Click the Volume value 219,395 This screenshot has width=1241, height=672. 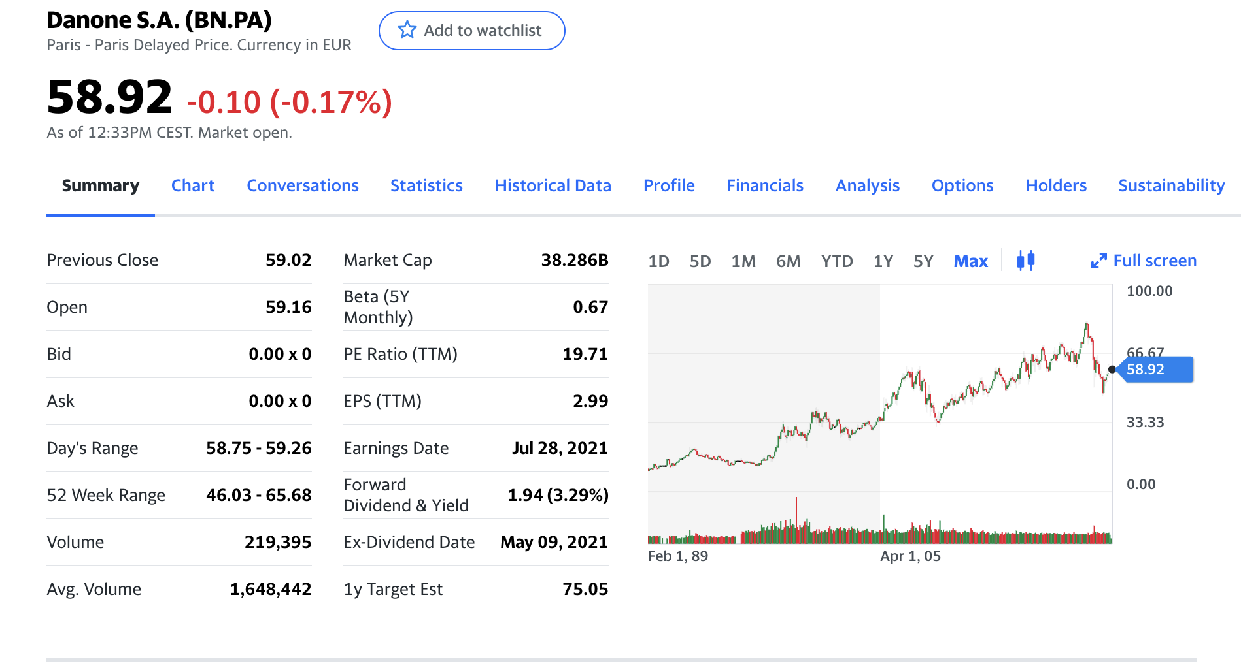(278, 542)
